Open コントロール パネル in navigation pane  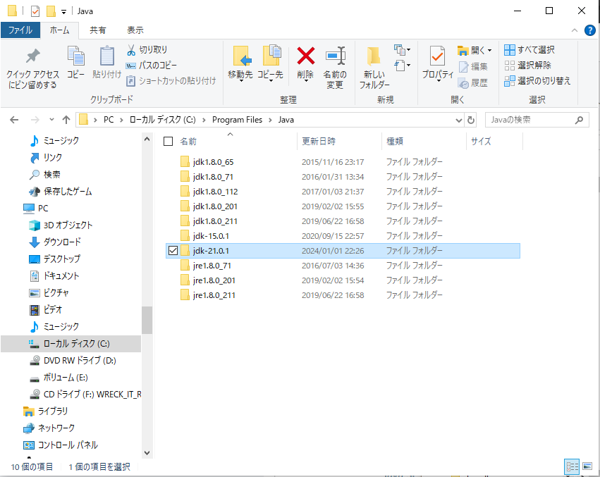tap(68, 445)
